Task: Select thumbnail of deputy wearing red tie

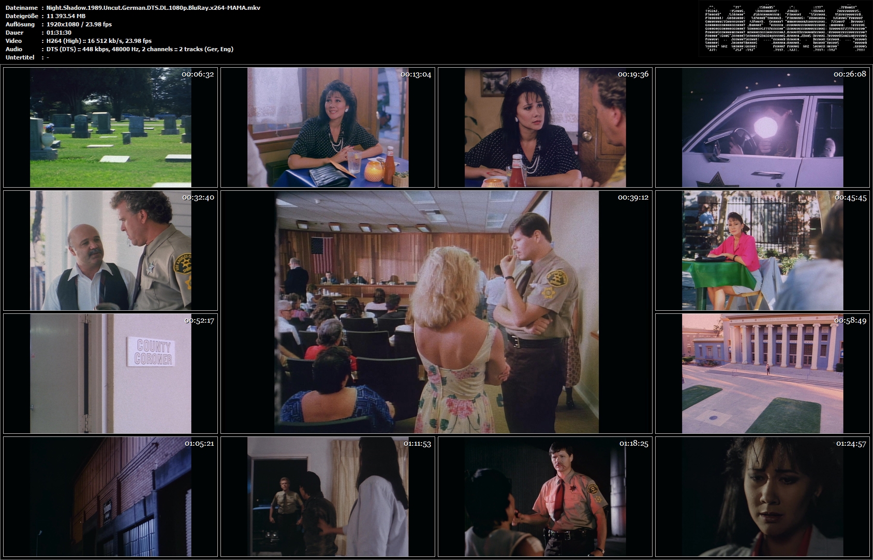Action: [545, 496]
